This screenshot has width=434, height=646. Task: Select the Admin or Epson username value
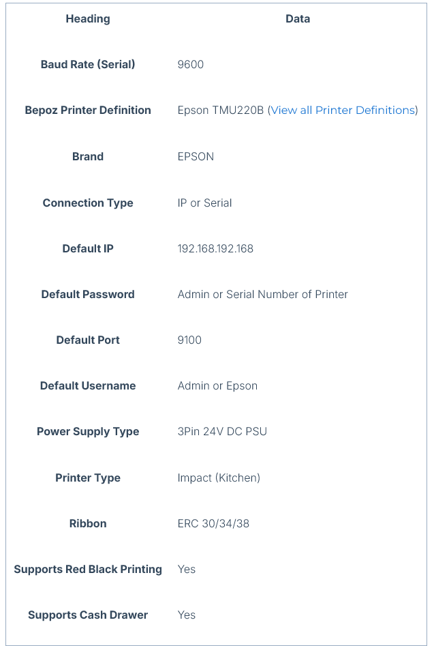(217, 385)
